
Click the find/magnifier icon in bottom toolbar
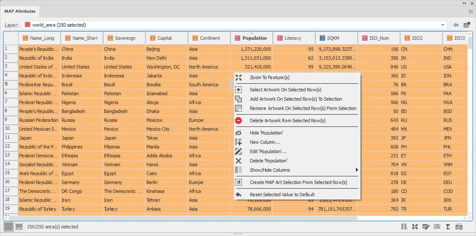pos(437,227)
